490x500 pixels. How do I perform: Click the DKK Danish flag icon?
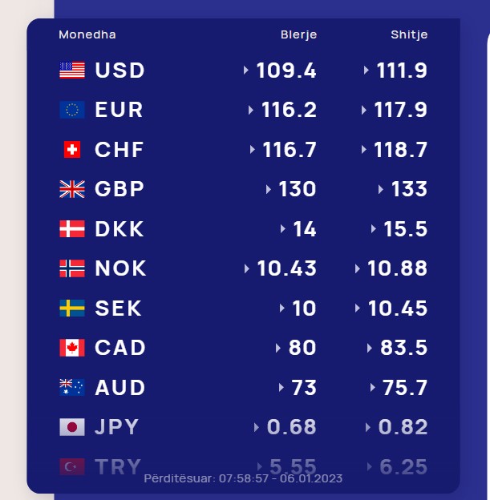pos(72,228)
